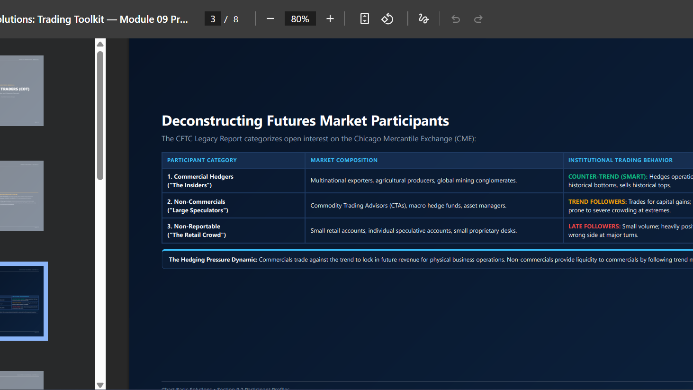
Task: Click the LATE FOLLOWERS label
Action: (x=594, y=227)
